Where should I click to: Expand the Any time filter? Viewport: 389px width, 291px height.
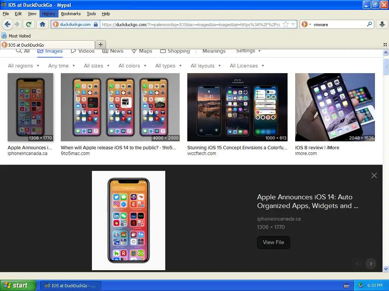click(x=62, y=66)
